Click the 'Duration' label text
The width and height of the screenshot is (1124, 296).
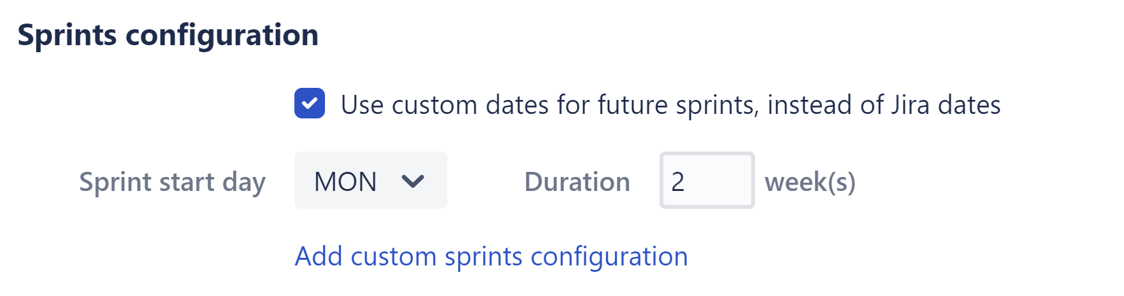coord(577,182)
